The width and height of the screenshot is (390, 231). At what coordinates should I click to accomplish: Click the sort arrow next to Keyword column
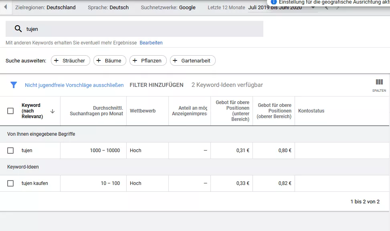pyautogui.click(x=52, y=111)
